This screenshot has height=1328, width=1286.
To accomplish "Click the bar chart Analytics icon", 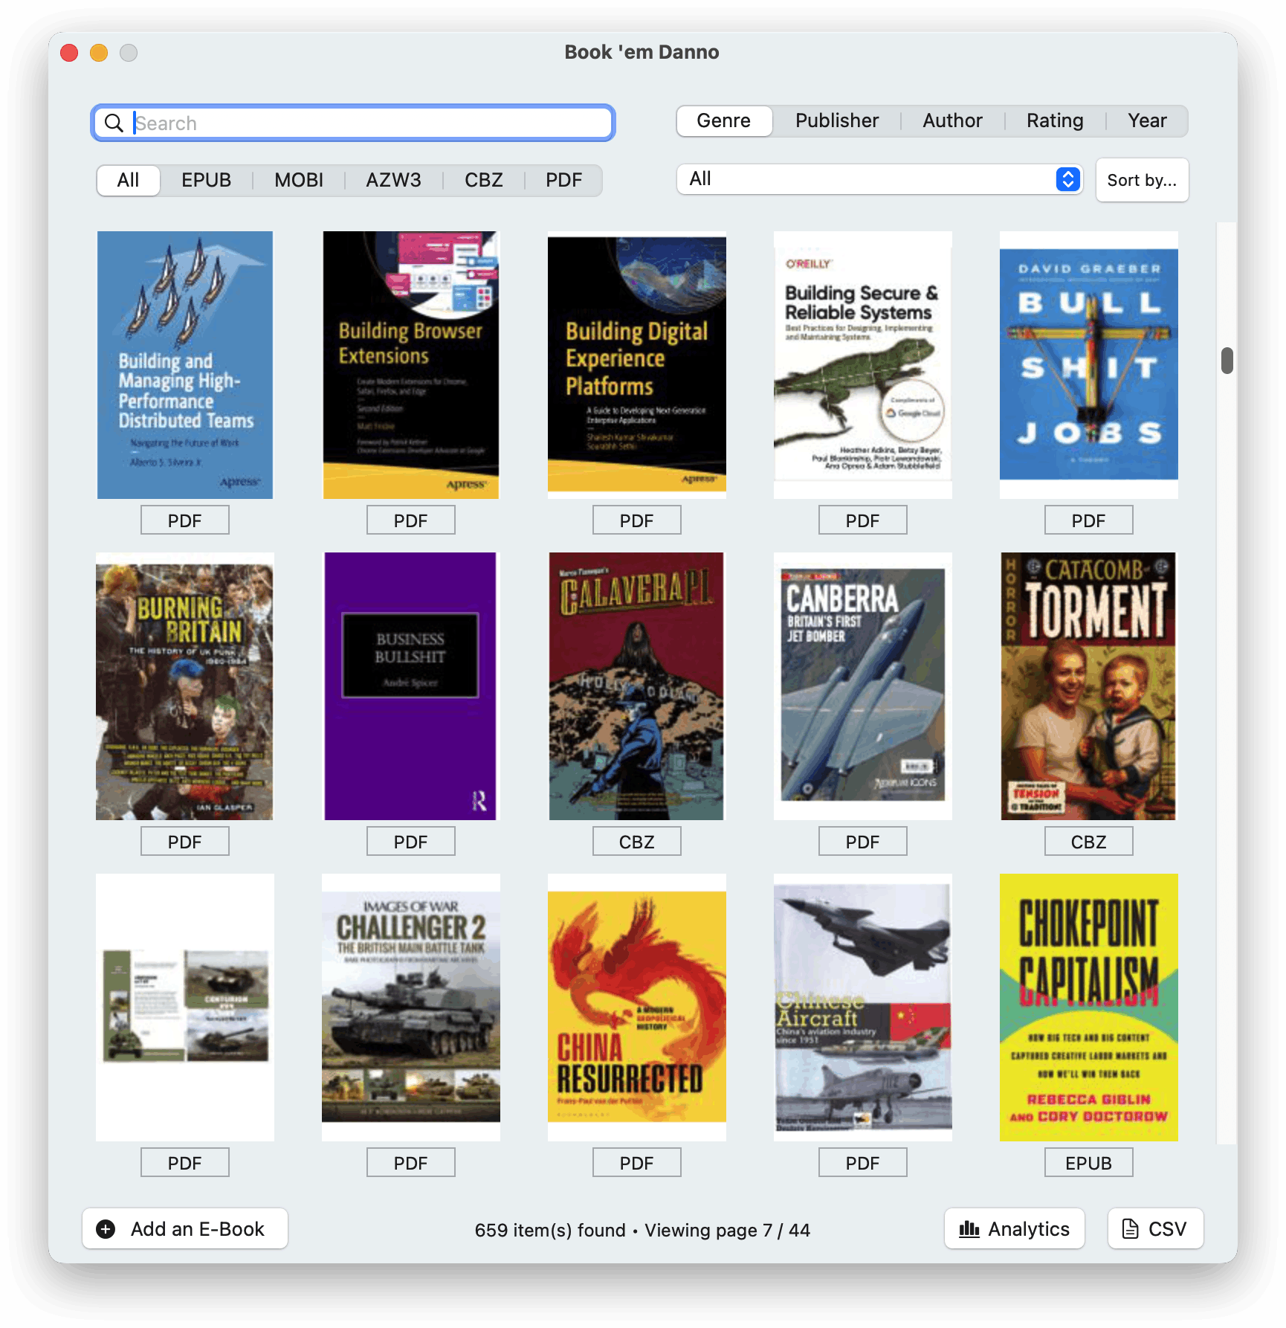I will [x=969, y=1229].
